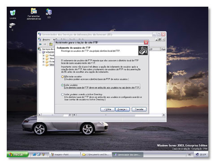Collapse the WIN2000 server tree node

40,52
